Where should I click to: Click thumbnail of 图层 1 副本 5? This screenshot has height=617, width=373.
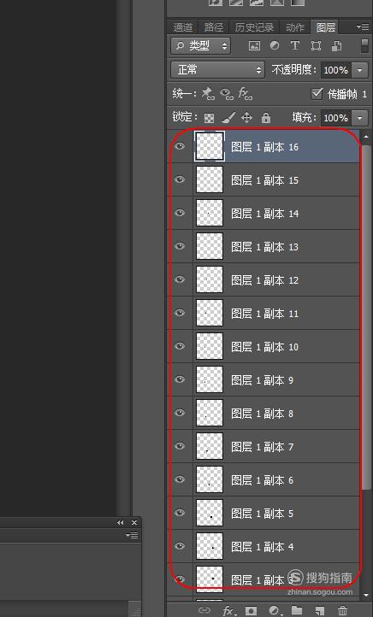(210, 513)
